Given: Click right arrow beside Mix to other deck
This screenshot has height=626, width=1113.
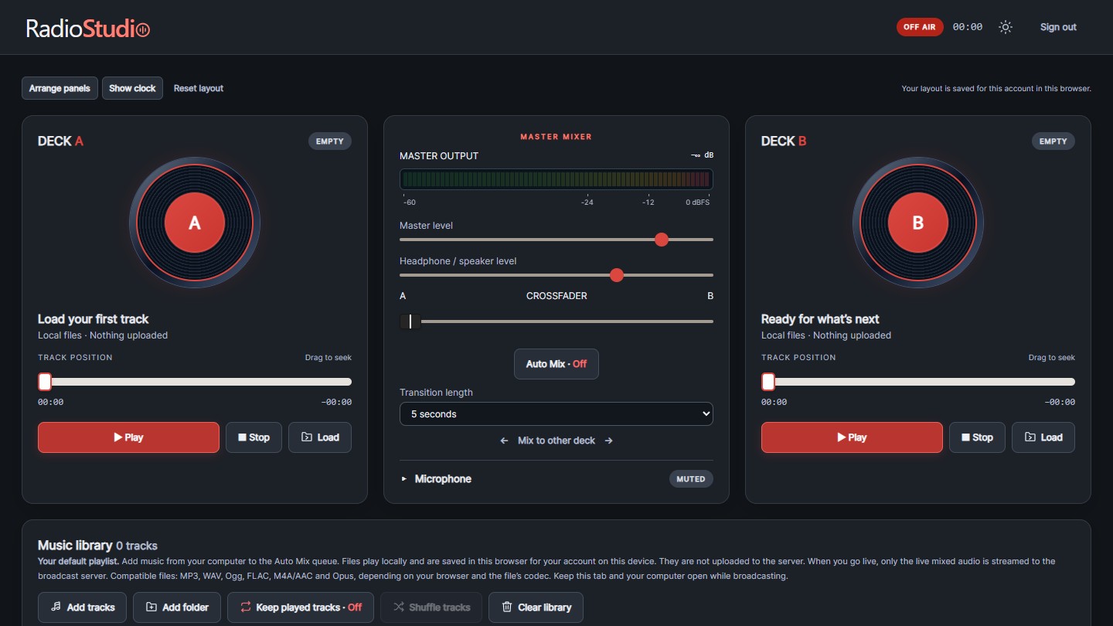Looking at the screenshot, I should click(x=609, y=441).
